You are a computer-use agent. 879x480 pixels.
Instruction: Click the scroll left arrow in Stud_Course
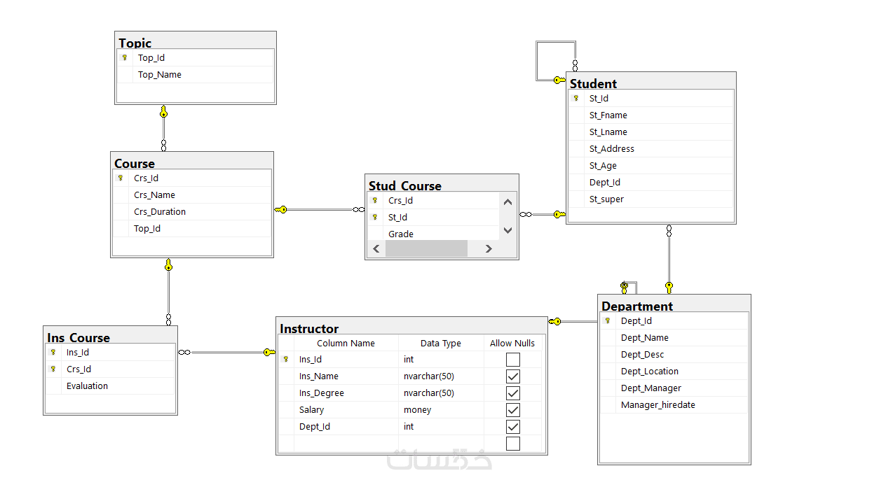(376, 248)
